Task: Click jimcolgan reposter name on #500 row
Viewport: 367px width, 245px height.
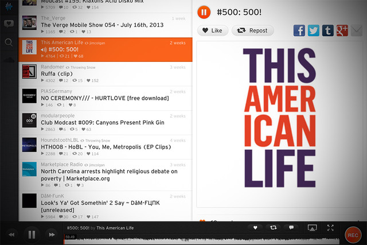Action: pos(97,43)
